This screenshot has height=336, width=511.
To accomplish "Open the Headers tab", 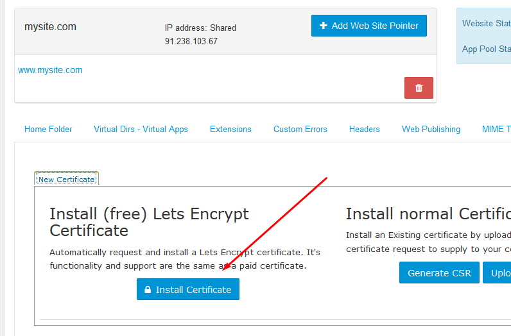I will (365, 130).
